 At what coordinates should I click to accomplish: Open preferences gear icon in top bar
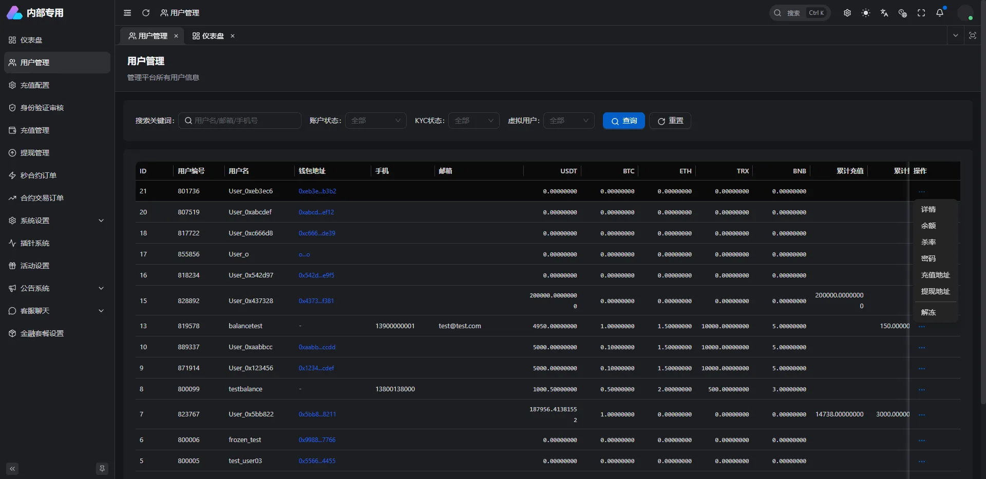(x=847, y=13)
